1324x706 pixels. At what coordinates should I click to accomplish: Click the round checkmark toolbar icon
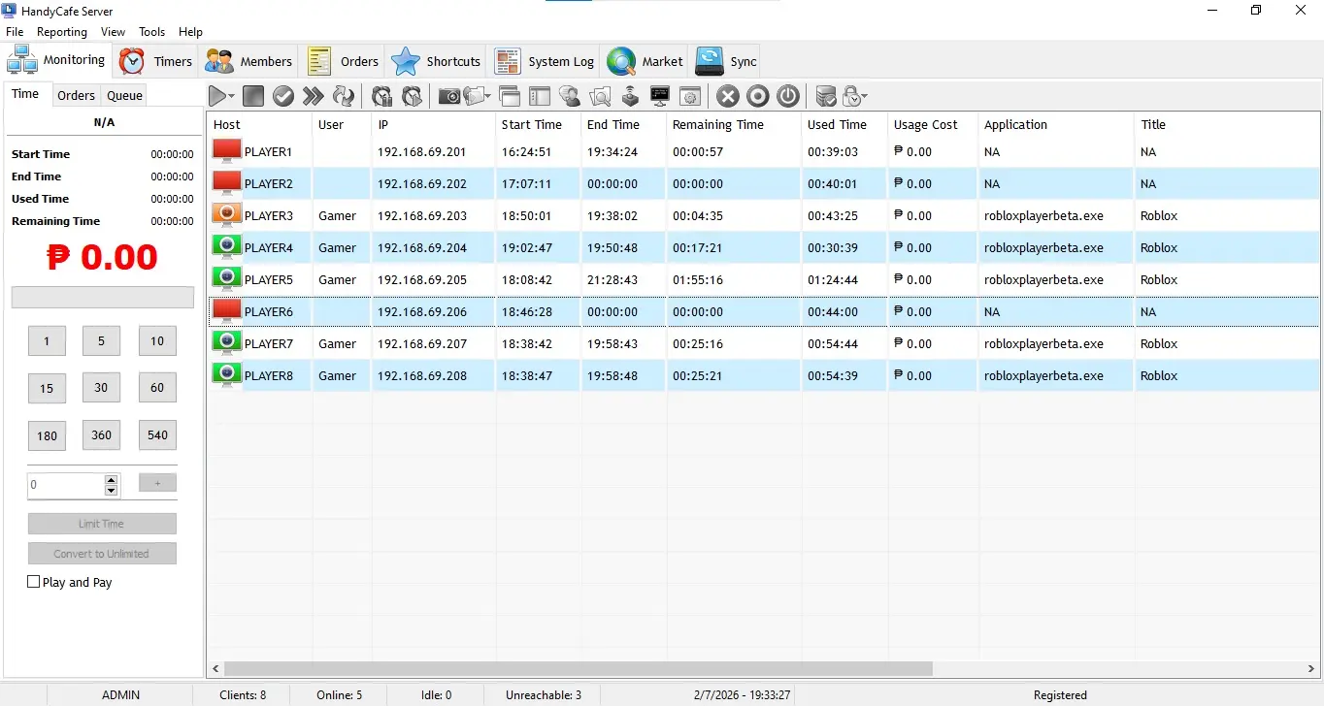pos(283,96)
